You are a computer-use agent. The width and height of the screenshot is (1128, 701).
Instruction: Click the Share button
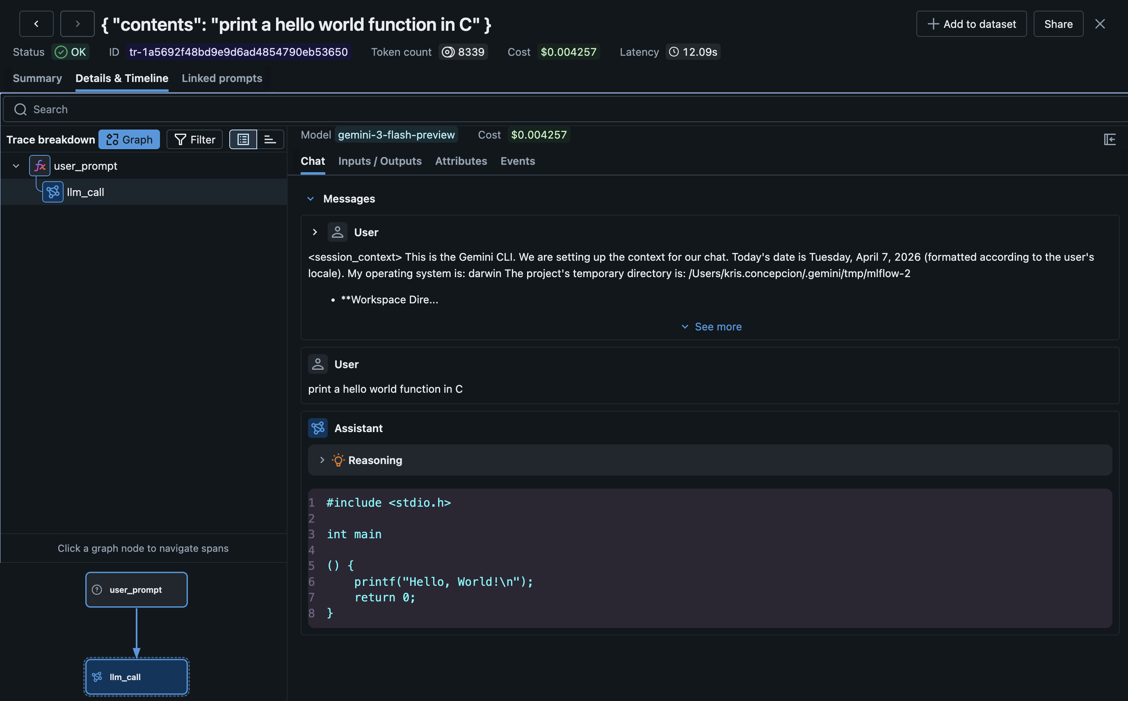click(1058, 24)
